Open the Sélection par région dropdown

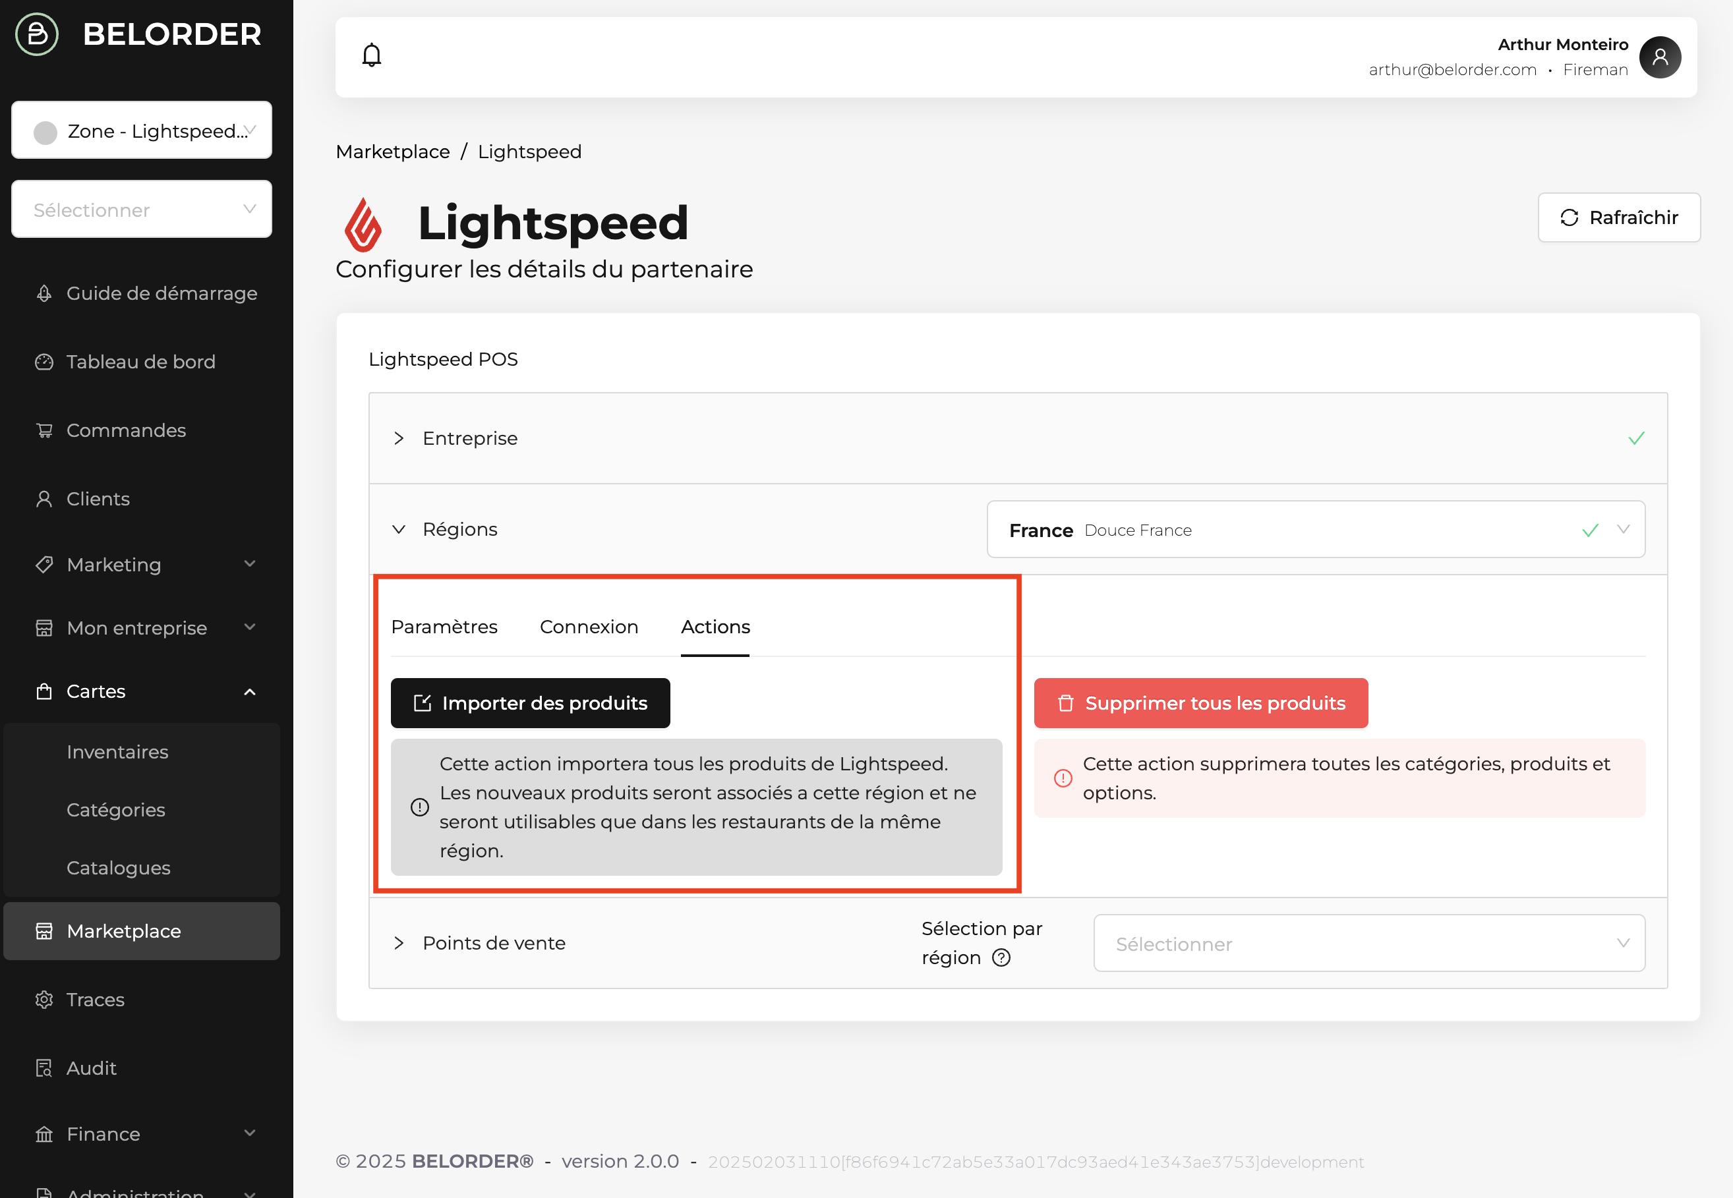coord(1369,944)
